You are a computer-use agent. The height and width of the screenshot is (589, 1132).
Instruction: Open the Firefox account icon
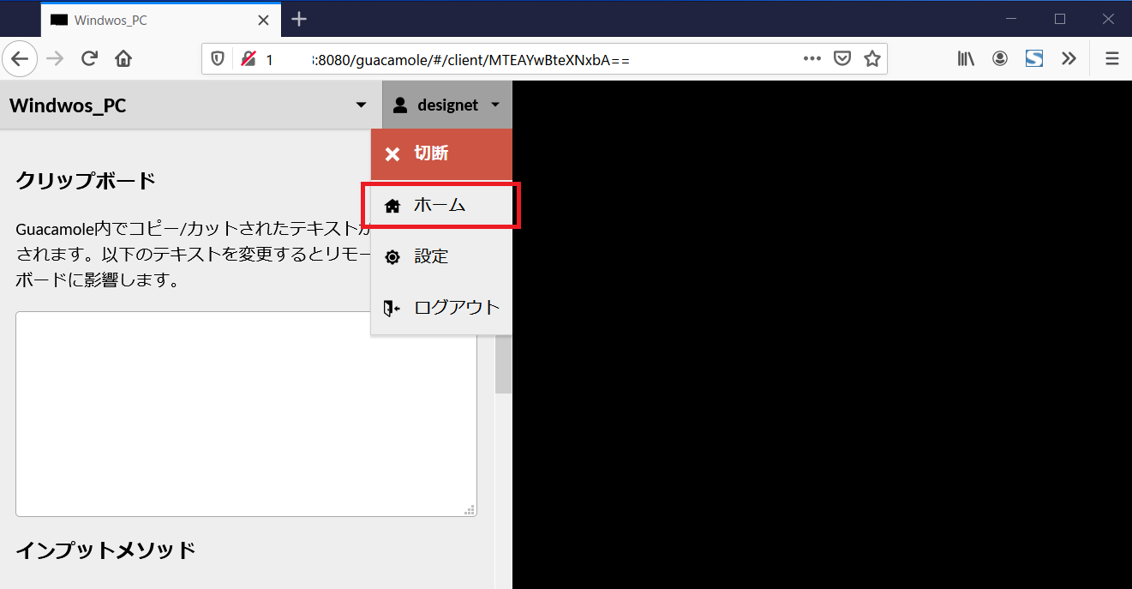coord(1000,58)
